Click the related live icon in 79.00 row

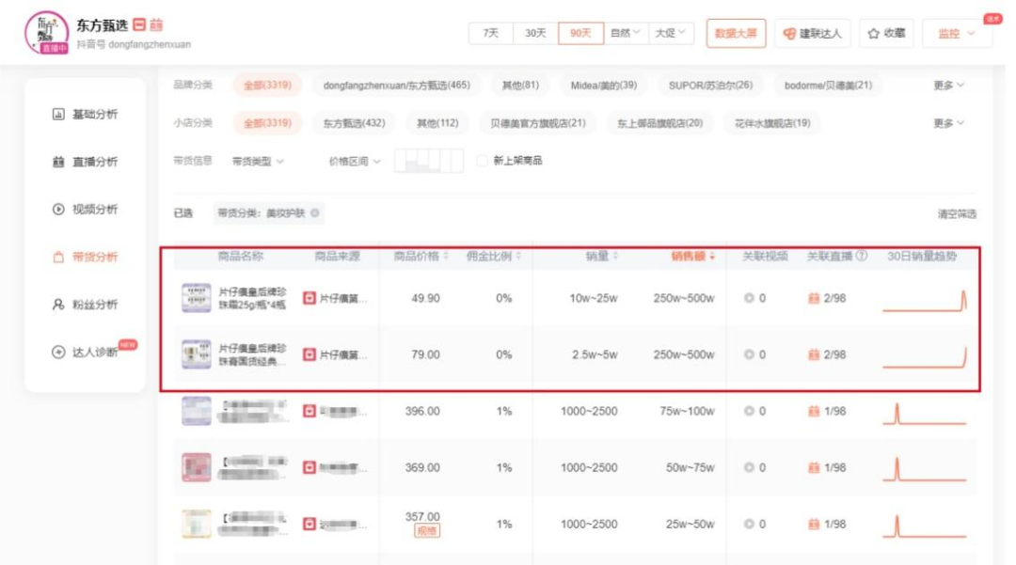814,354
